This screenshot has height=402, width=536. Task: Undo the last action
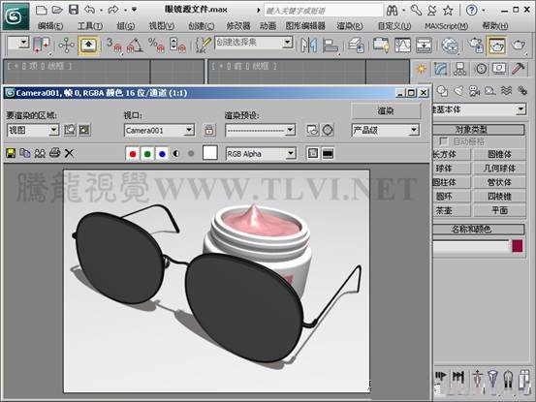89,10
